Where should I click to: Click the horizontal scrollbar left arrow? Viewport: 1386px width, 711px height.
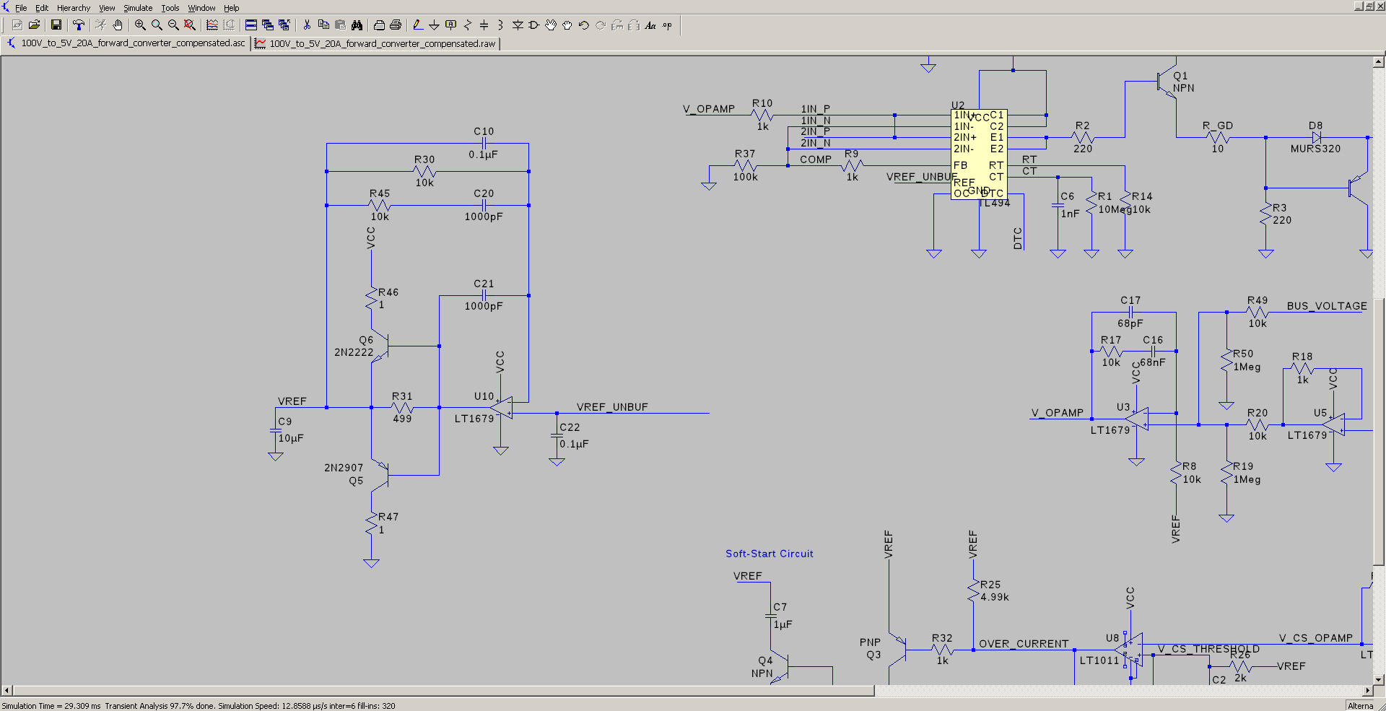tap(6, 691)
